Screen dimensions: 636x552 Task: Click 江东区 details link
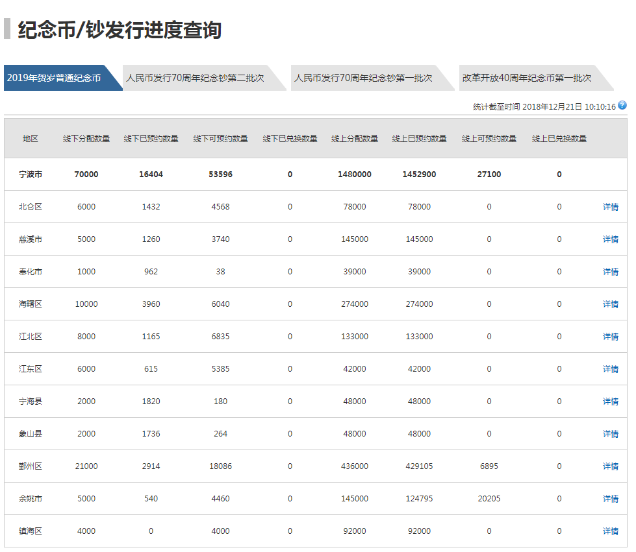[x=610, y=369]
